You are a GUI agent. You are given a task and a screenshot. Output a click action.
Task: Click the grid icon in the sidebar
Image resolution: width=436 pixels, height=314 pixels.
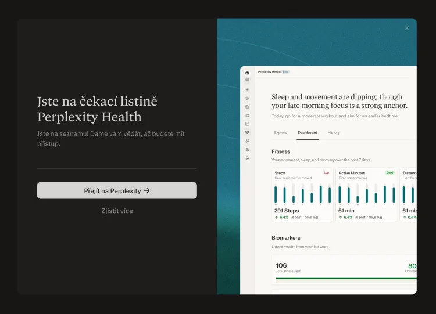pyautogui.click(x=247, y=116)
